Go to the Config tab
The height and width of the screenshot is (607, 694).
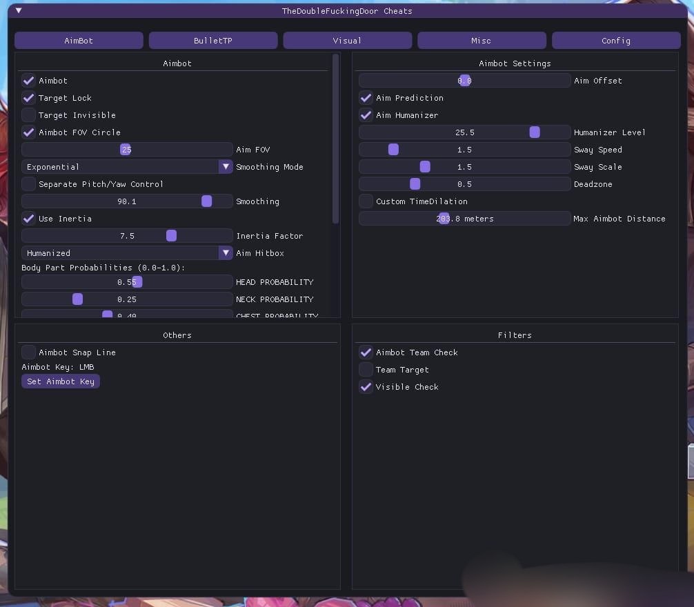(615, 41)
